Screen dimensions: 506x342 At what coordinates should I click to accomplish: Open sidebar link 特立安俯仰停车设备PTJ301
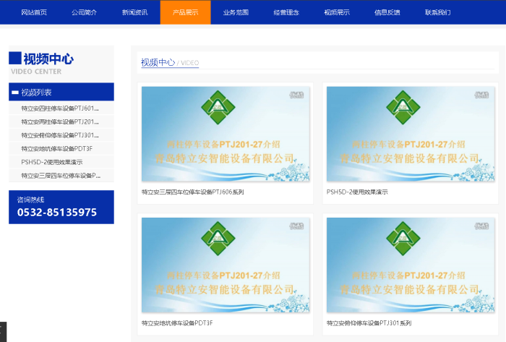61,135
